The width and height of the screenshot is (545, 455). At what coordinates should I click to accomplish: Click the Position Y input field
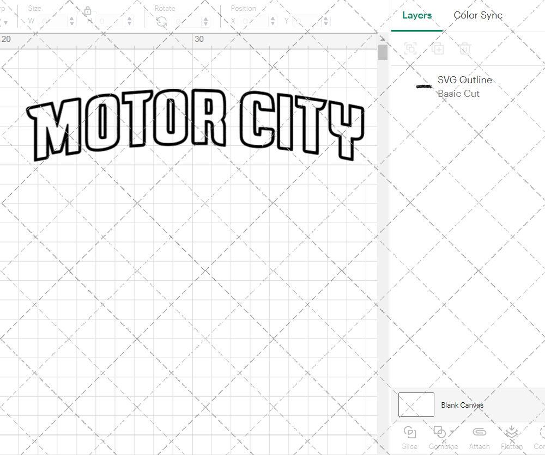click(307, 22)
